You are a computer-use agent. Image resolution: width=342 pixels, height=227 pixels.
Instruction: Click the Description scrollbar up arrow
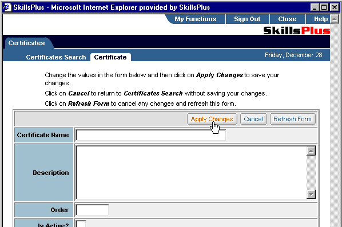(x=311, y=151)
